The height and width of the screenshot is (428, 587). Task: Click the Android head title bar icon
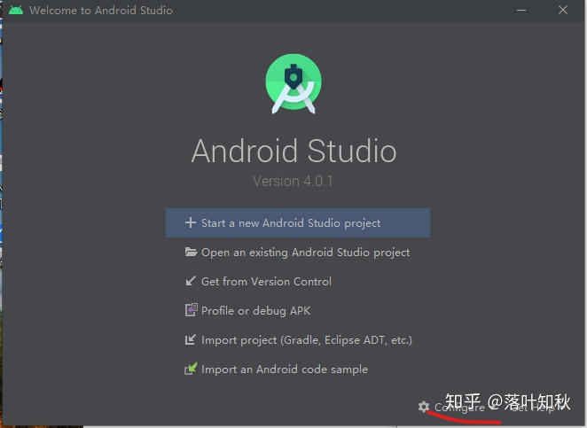(16, 10)
